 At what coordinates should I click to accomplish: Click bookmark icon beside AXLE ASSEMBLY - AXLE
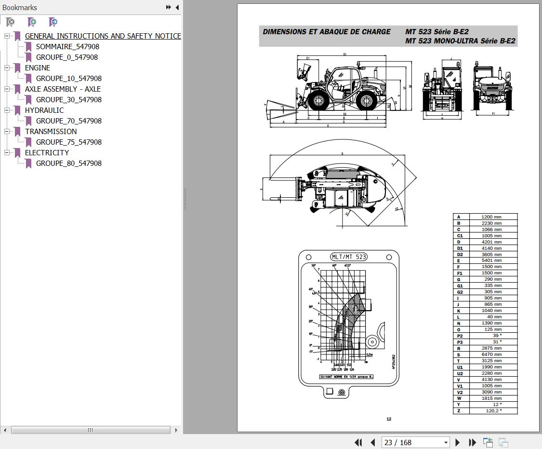18,89
